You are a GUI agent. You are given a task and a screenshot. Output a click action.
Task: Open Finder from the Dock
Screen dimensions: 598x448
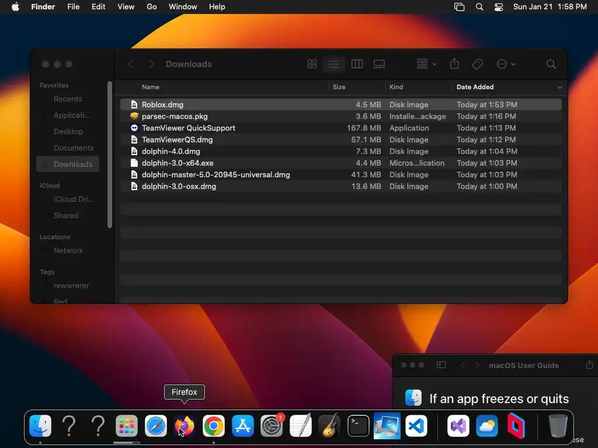(40, 425)
